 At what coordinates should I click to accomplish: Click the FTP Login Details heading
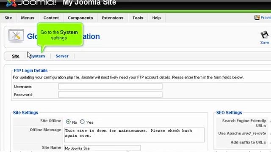tap(30, 71)
